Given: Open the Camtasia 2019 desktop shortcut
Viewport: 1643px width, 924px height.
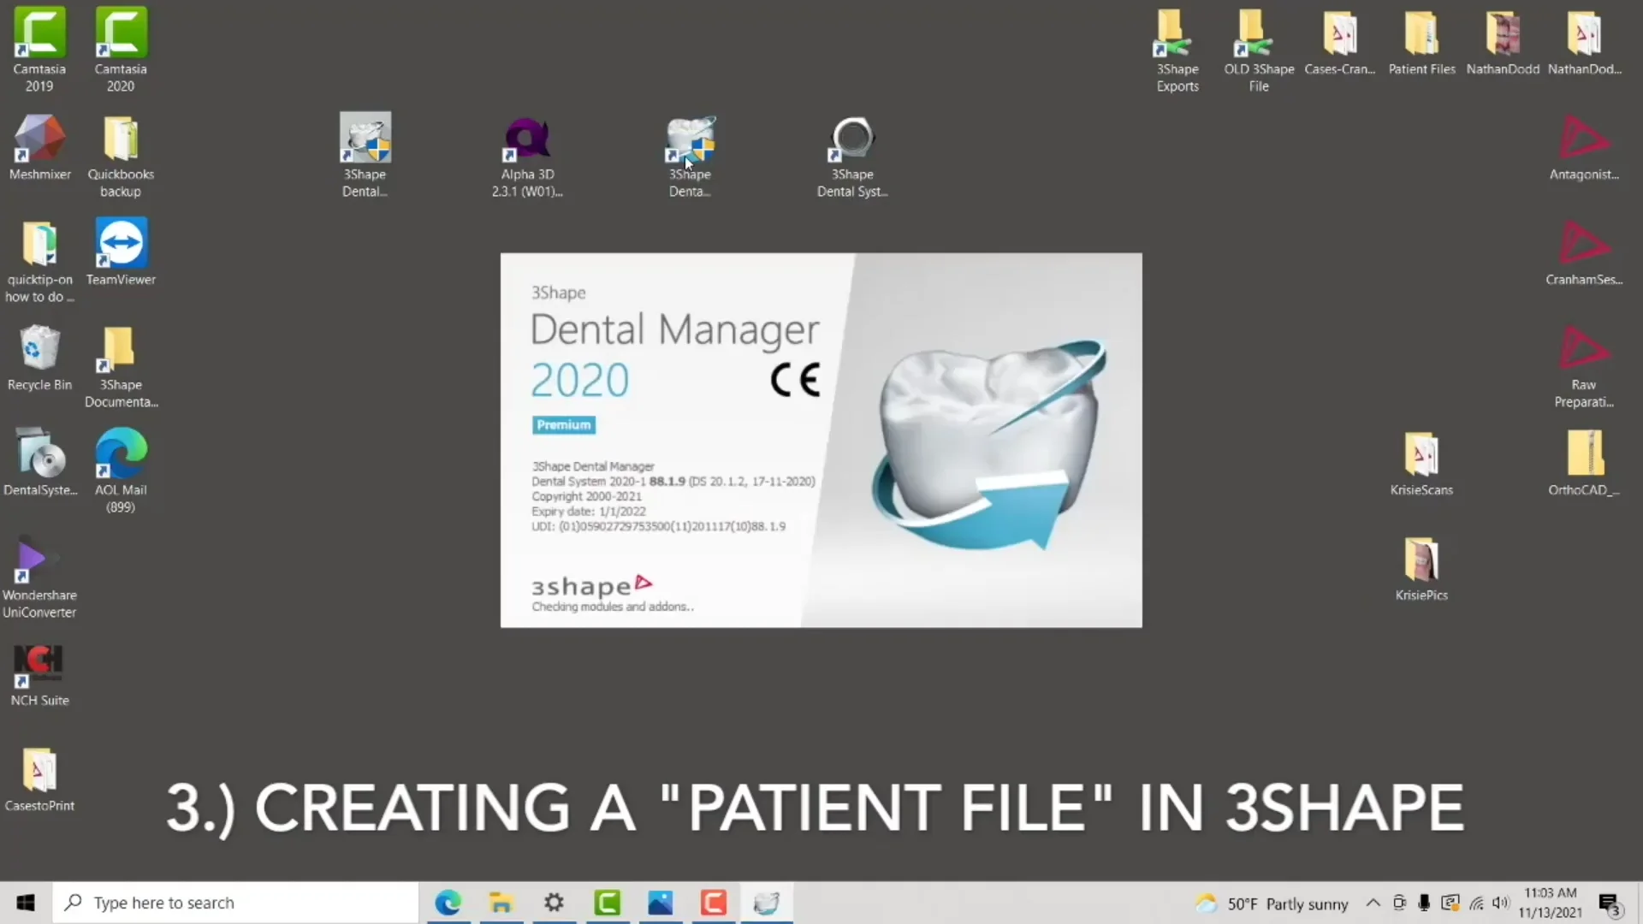Looking at the screenshot, I should (x=39, y=50).
